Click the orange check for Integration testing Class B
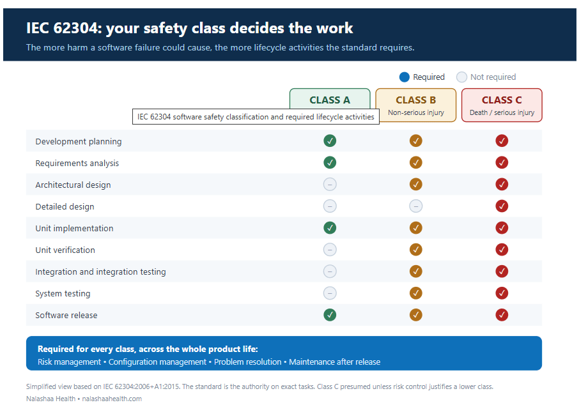Image resolution: width=579 pixels, height=412 pixels. point(416,271)
